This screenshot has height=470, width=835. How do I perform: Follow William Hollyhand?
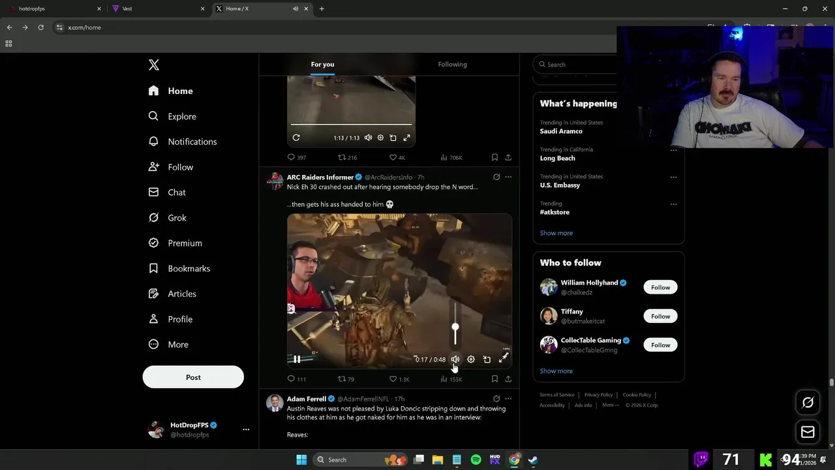coord(660,287)
